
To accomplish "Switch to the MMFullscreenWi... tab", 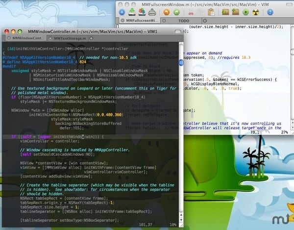I will (x=142, y=21).
